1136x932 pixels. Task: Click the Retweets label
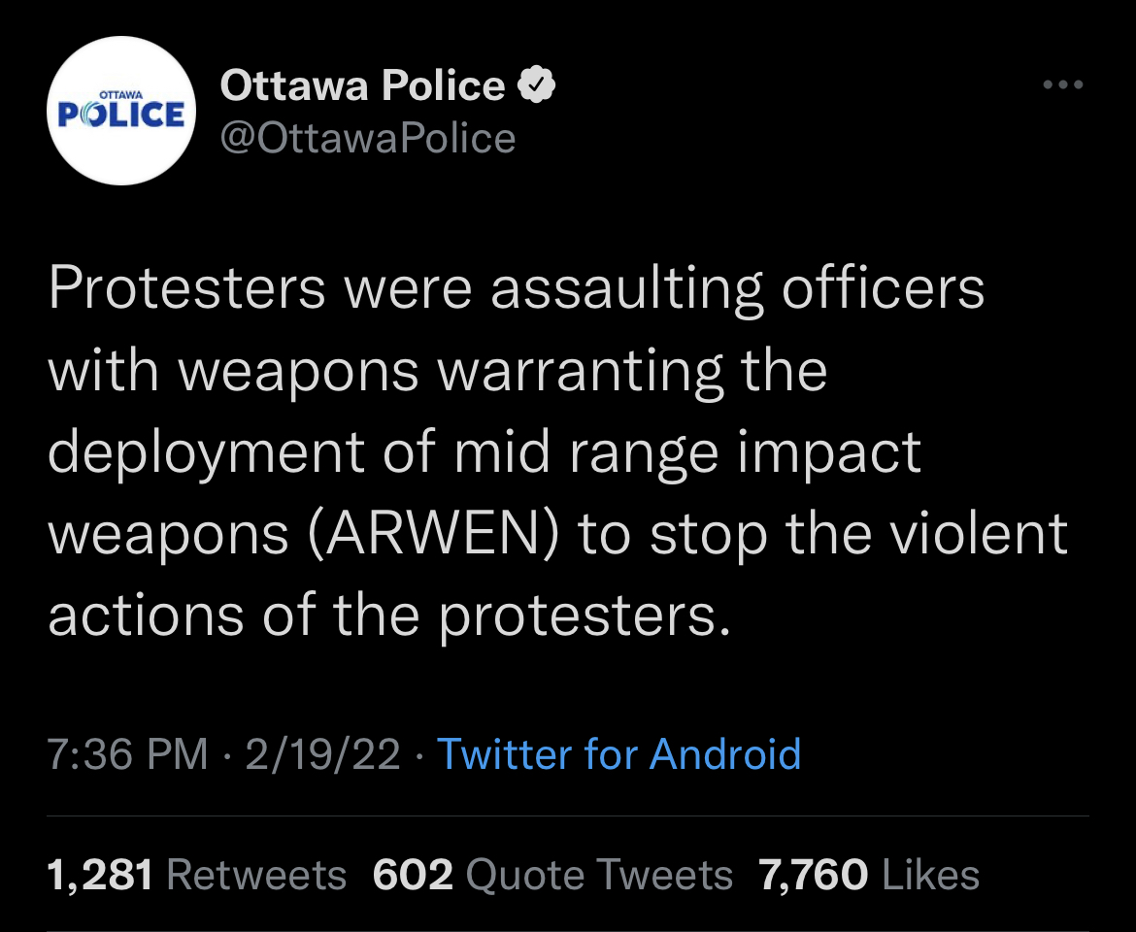256,874
